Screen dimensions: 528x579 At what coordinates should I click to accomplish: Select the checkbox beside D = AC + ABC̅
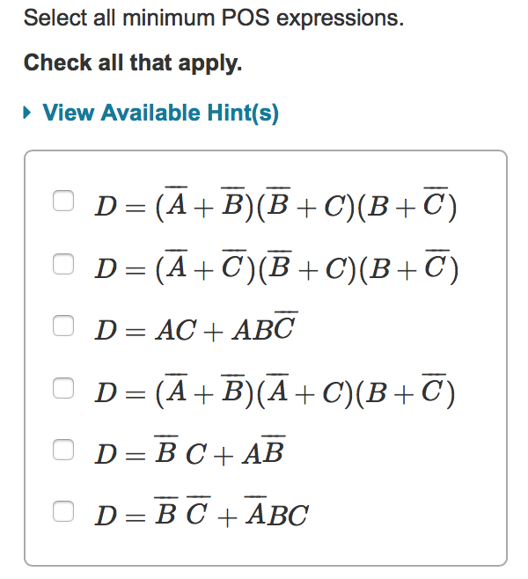(x=63, y=326)
